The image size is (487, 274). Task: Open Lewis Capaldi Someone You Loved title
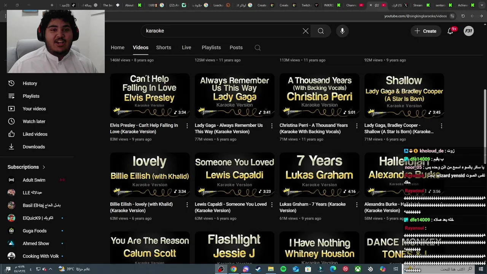tap(231, 207)
